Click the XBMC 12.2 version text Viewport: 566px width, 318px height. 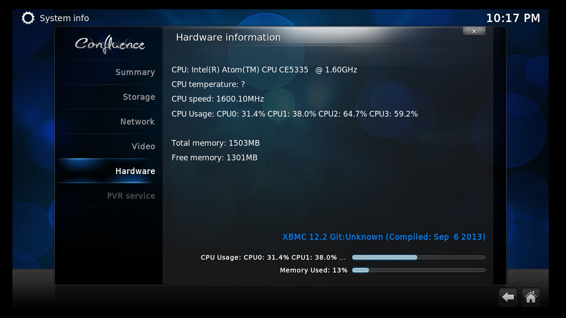384,237
